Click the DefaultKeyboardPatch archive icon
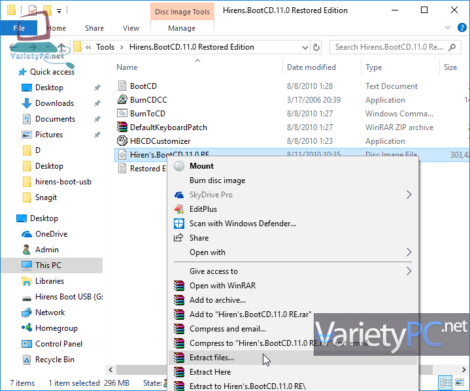The width and height of the screenshot is (470, 391). [122, 127]
